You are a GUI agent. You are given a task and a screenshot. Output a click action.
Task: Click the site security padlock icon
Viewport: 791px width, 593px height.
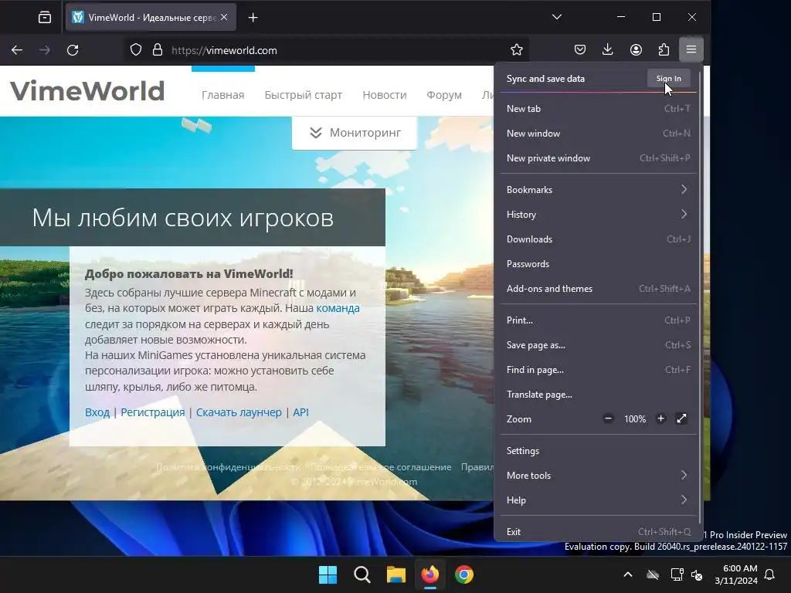[x=158, y=50]
